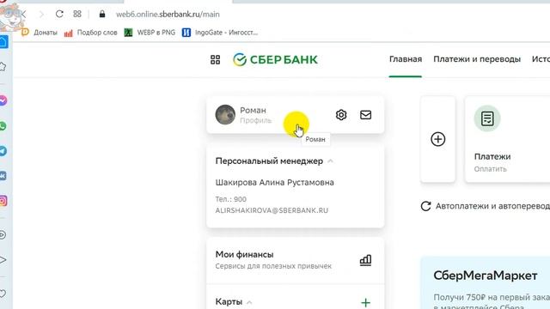Click the Персональный менеджер heading text

pos(269,161)
